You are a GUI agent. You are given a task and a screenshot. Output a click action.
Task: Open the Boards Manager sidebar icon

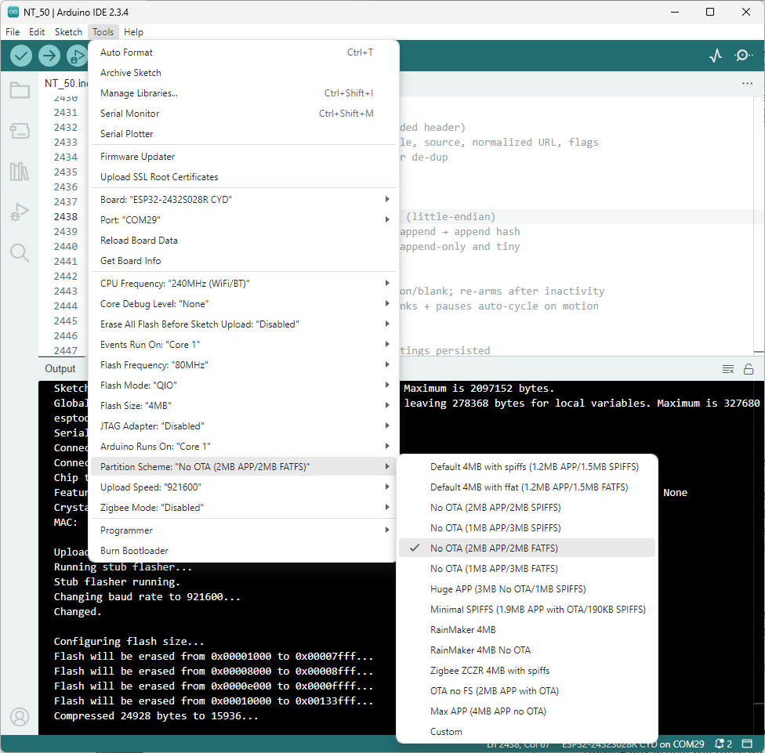pyautogui.click(x=20, y=131)
